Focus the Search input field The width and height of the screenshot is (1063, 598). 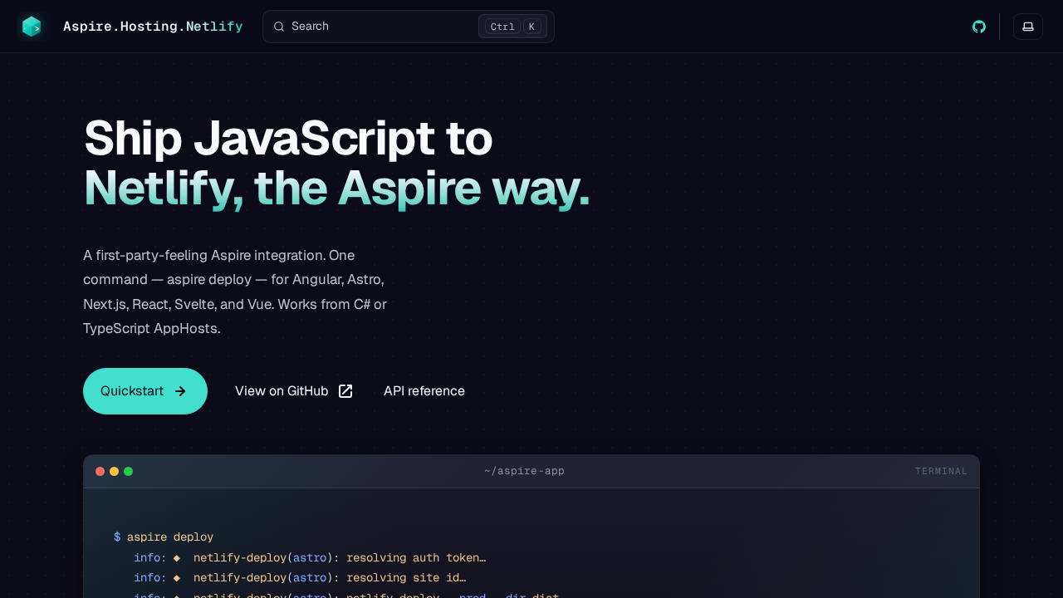pyautogui.click(x=408, y=27)
